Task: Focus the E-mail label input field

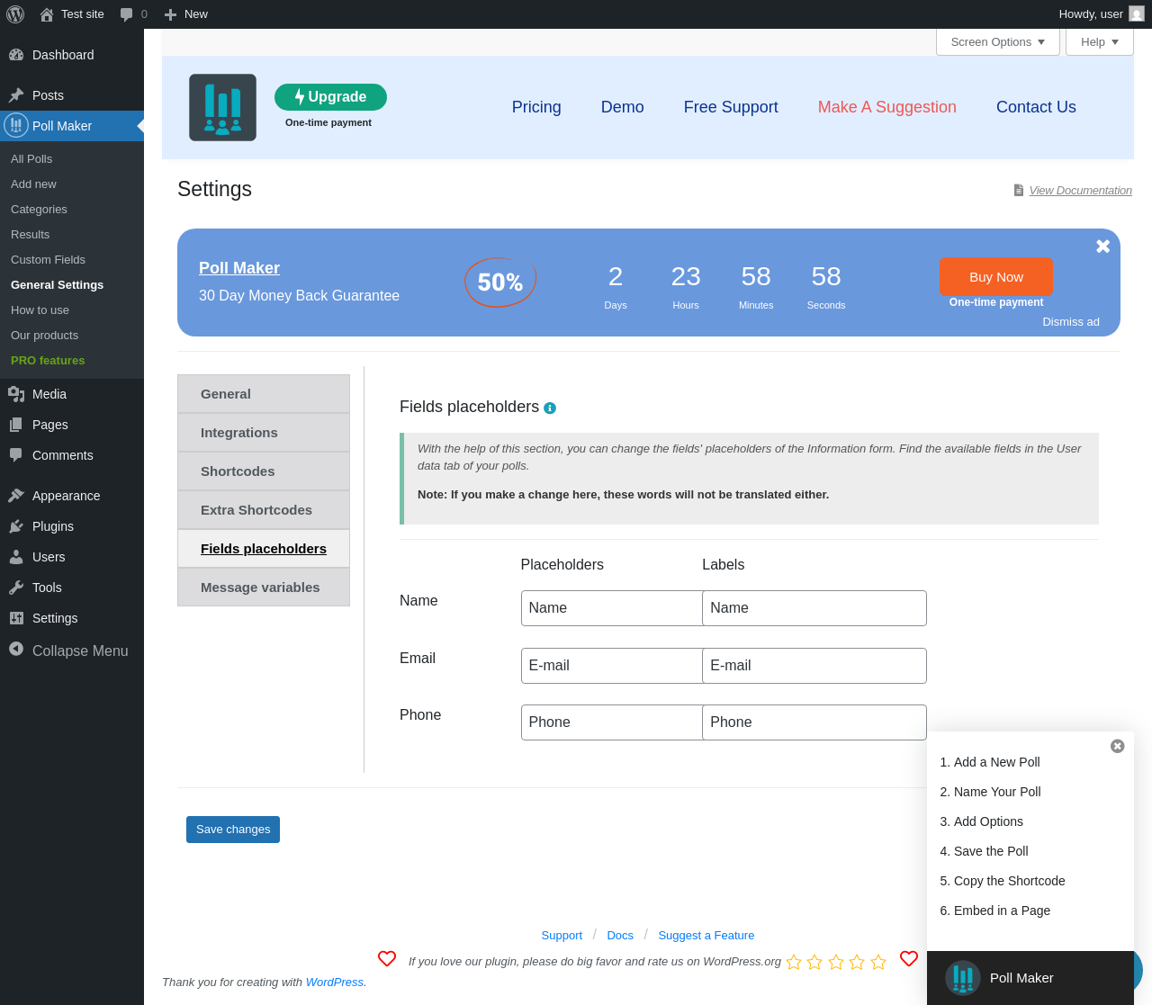Action: (x=814, y=666)
